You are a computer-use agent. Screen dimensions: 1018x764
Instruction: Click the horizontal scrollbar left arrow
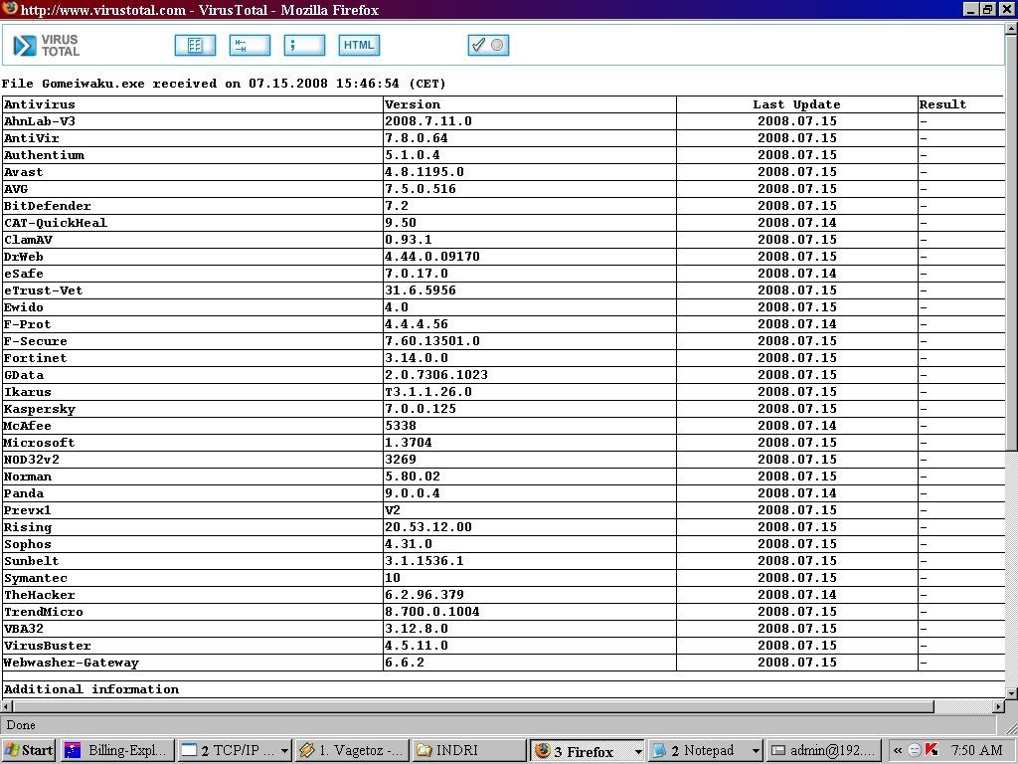pyautogui.click(x=7, y=706)
